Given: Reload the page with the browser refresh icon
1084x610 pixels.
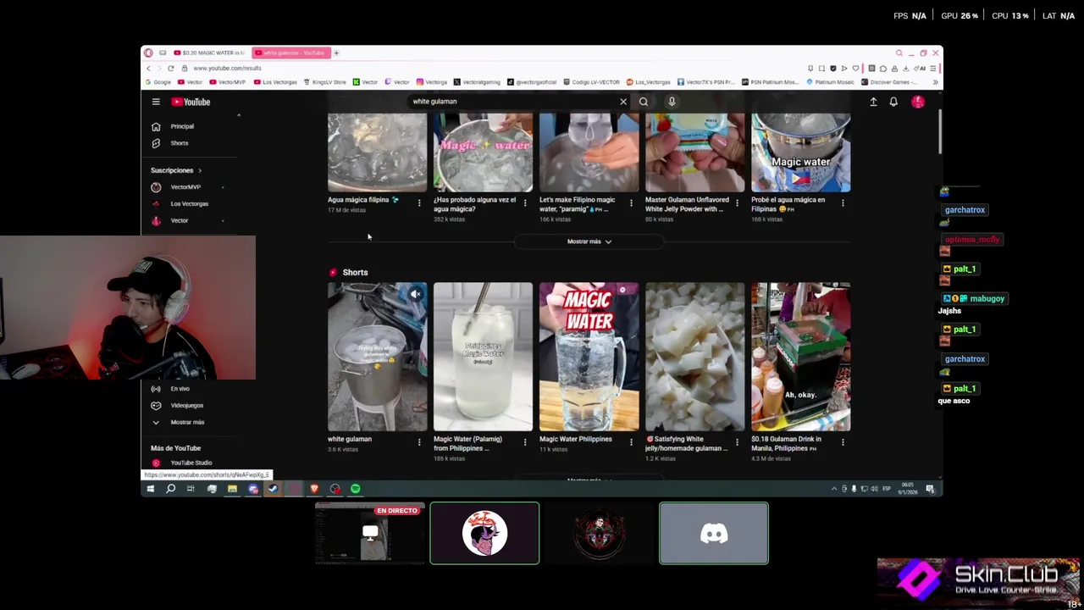Looking at the screenshot, I should (x=170, y=68).
